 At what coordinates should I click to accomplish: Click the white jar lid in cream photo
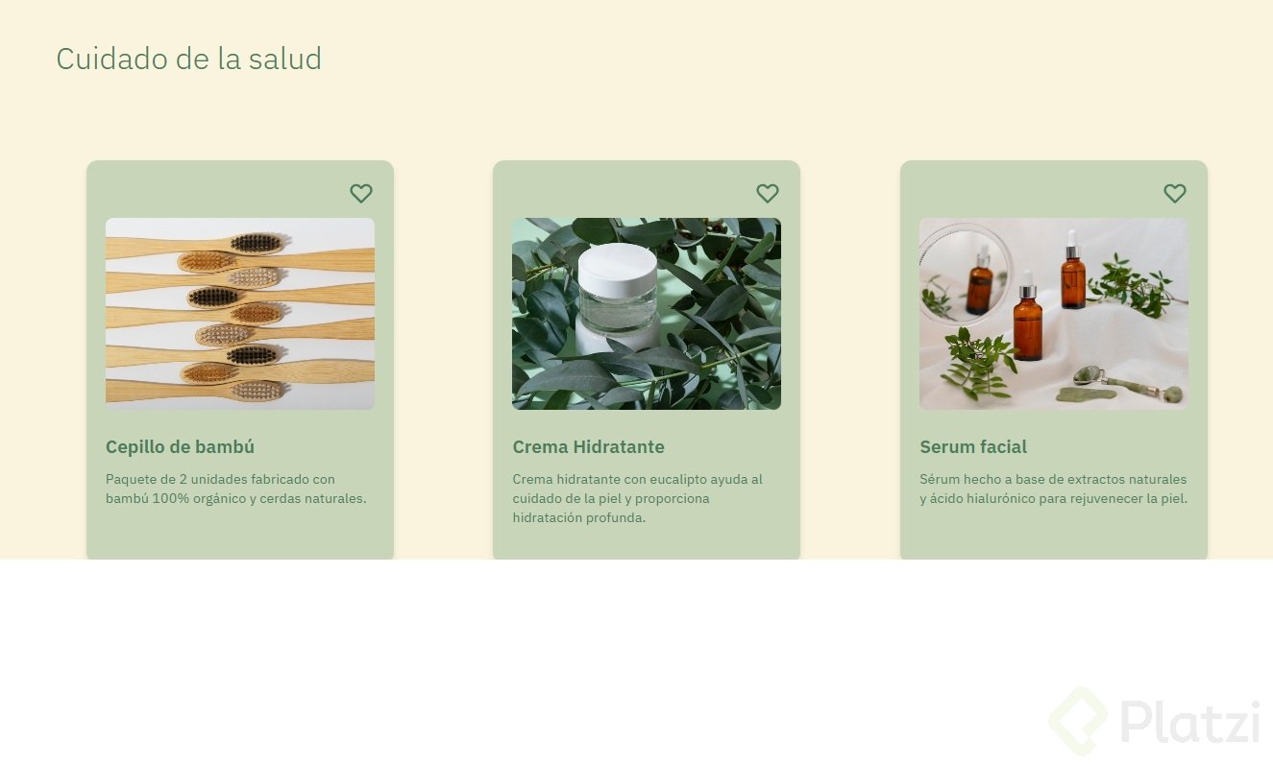coord(618,260)
